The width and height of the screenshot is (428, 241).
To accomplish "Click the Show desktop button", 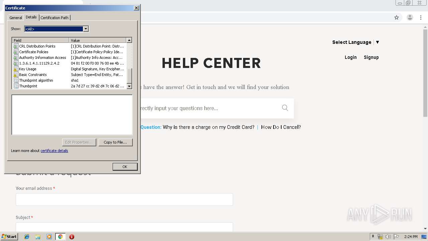I will pyautogui.click(x=424, y=237).
